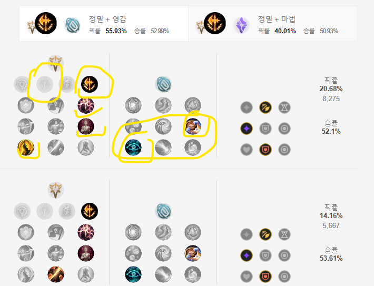The height and width of the screenshot is (286, 374).
Task: Click the 53.61% win rate of second build
Action: [331, 258]
